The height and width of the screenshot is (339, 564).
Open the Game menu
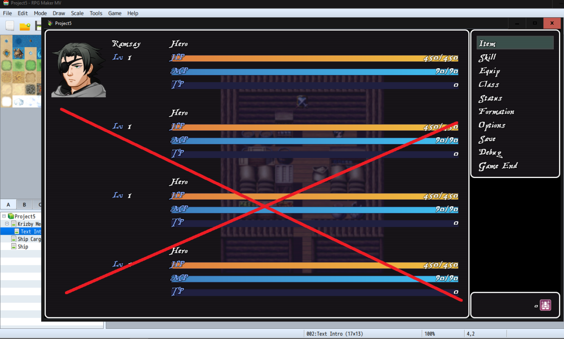click(x=115, y=13)
